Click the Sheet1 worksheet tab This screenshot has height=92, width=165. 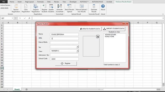(17, 89)
